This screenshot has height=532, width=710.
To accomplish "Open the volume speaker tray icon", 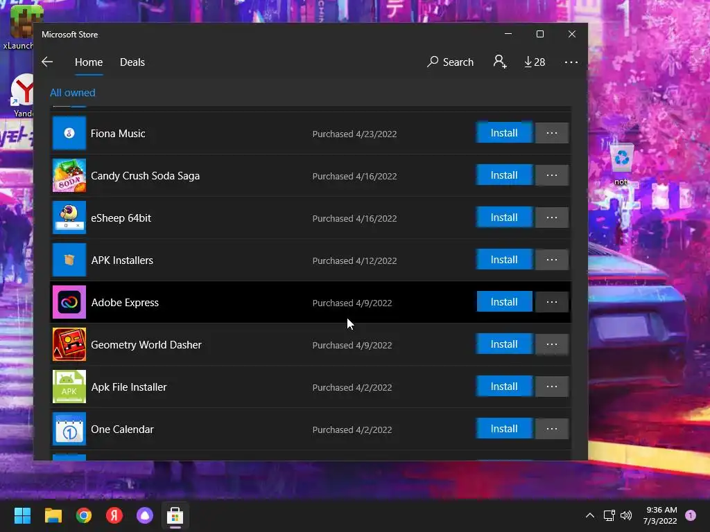I will pos(626,515).
